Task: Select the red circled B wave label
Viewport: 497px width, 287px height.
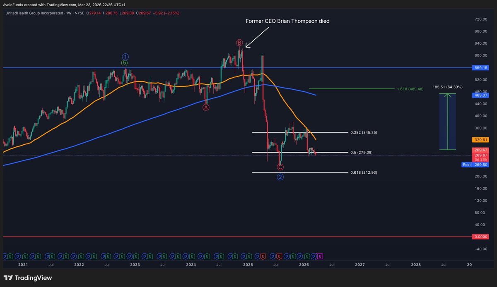Action: tap(239, 43)
